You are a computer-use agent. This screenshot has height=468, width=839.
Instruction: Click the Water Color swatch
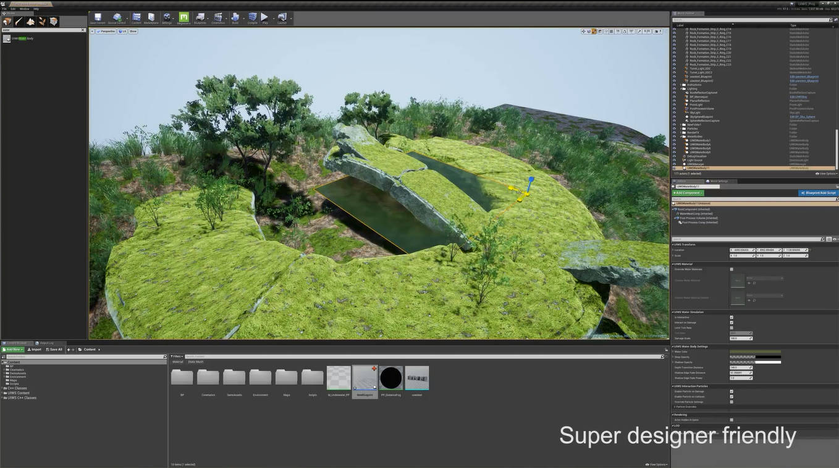[x=755, y=352]
